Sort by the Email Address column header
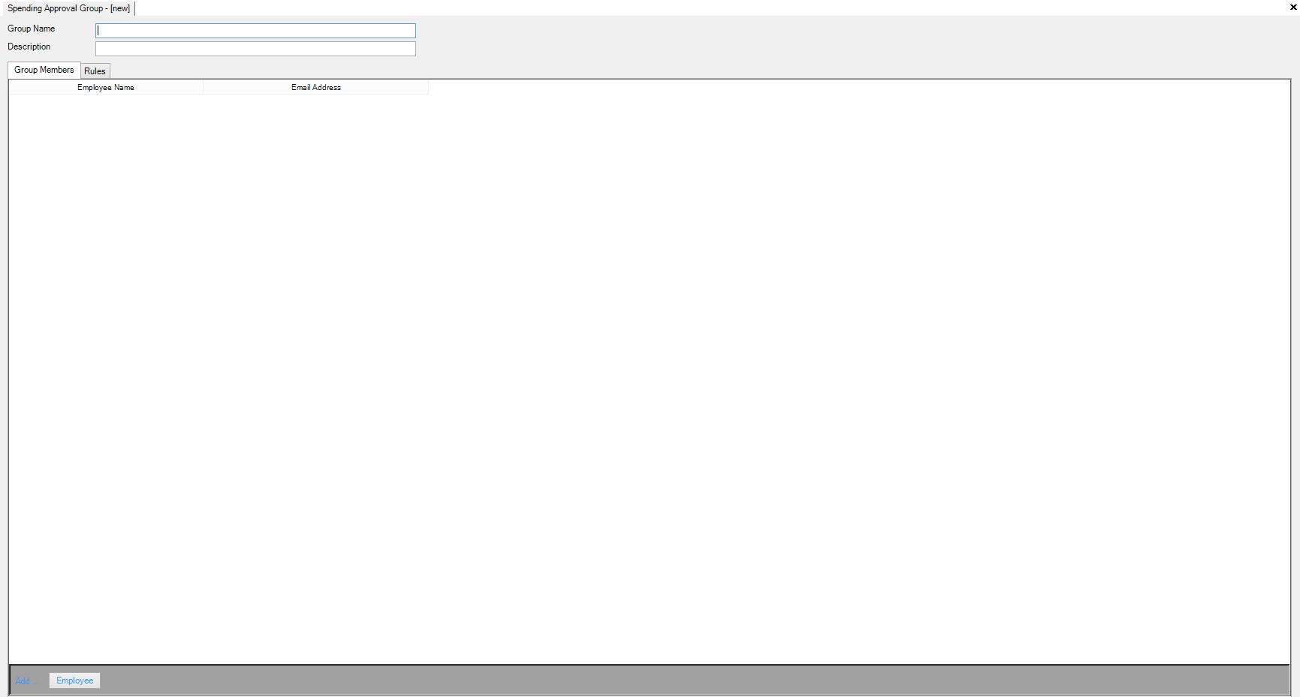Screen dimensions: 1300x697 click(315, 88)
